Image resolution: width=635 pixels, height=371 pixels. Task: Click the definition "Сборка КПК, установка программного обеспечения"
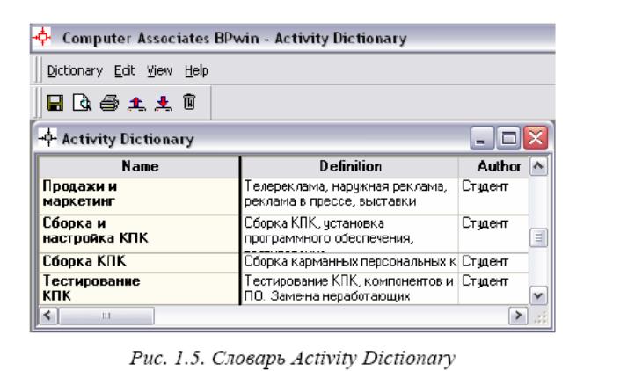(x=350, y=234)
